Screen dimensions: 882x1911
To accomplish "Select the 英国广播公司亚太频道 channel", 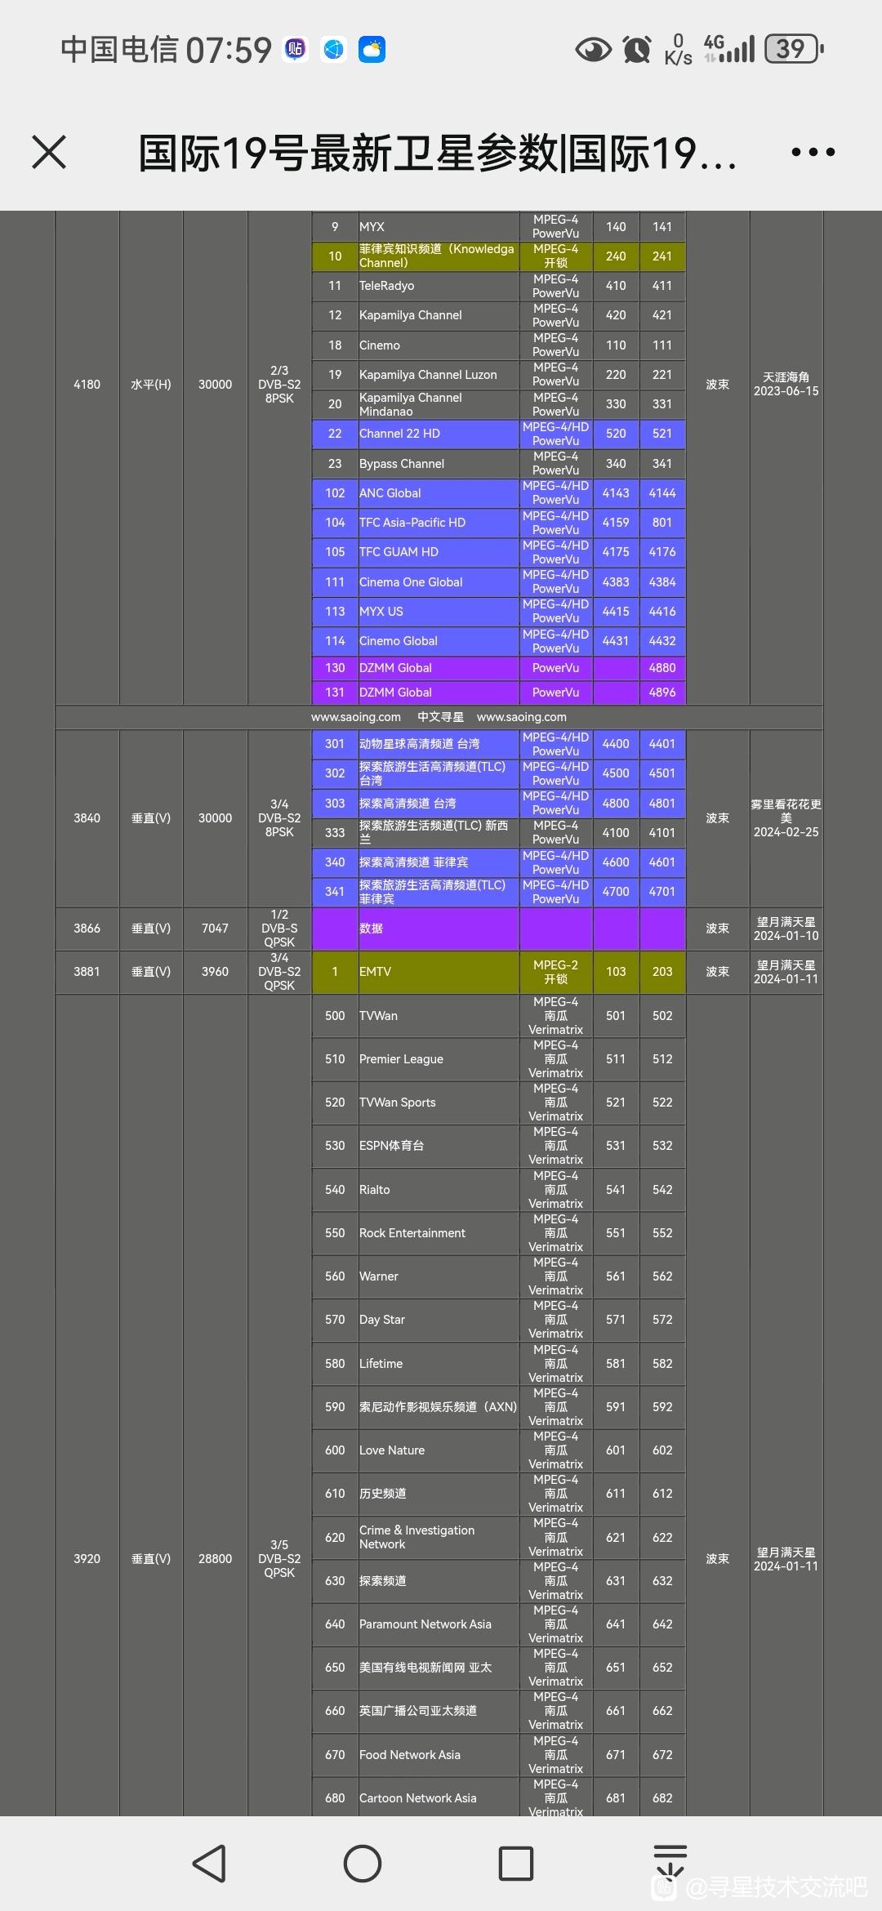I will (x=418, y=1711).
